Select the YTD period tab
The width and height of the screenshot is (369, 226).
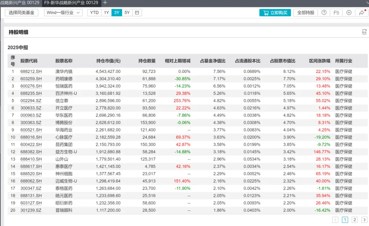pos(94,13)
